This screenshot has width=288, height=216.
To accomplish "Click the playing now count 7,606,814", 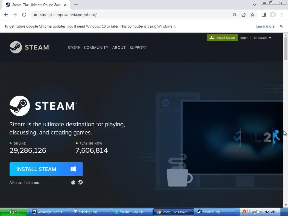I will click(91, 150).
